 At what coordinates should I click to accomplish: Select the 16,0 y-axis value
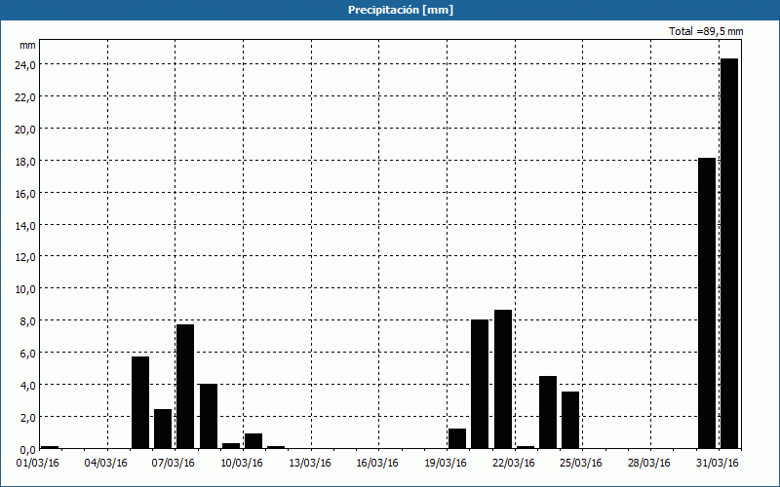(25, 193)
